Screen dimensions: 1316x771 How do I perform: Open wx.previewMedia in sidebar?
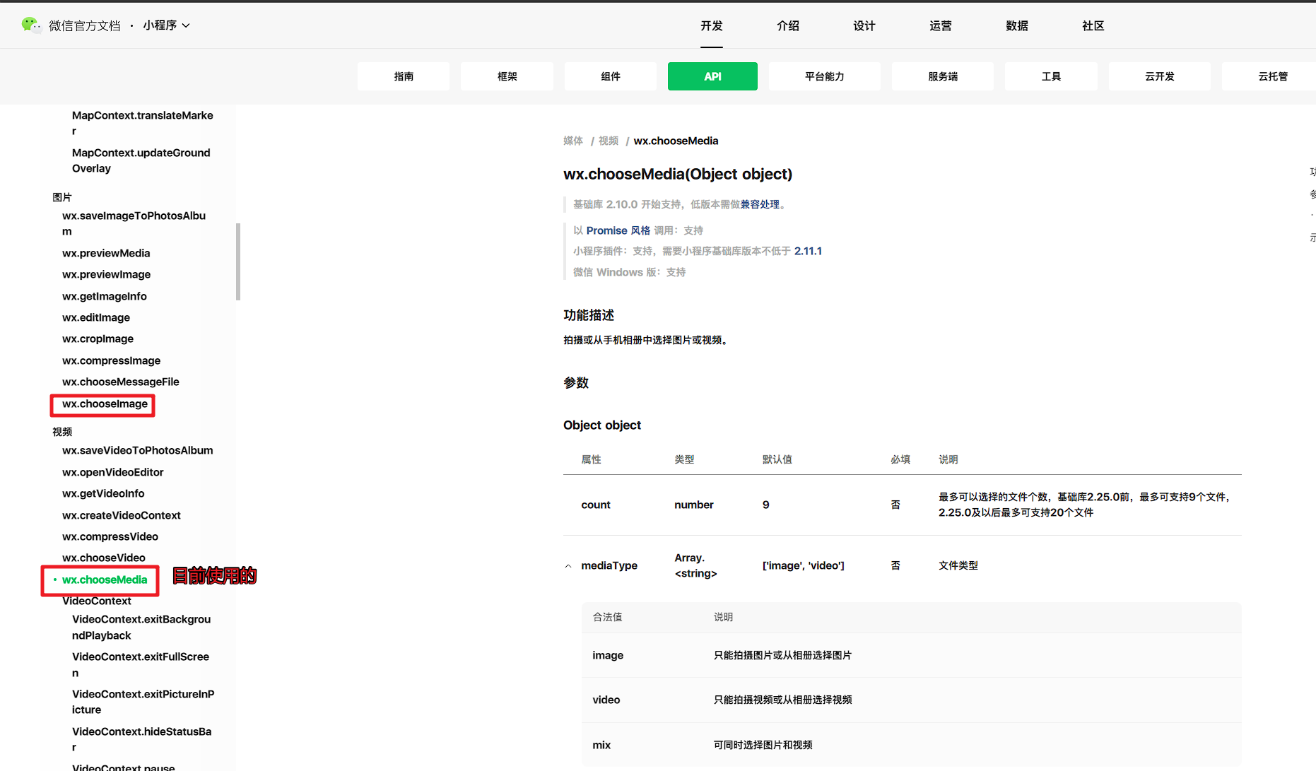pos(106,253)
